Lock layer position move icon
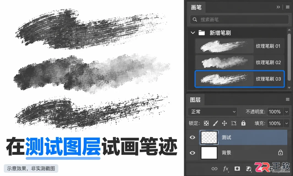Viewport: 293px width, 176px height. [x=224, y=123]
